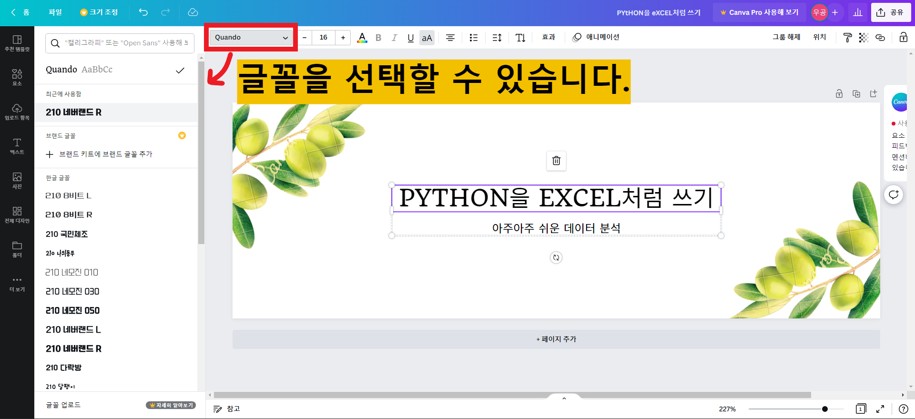Click the duplicate page icon

(x=856, y=94)
